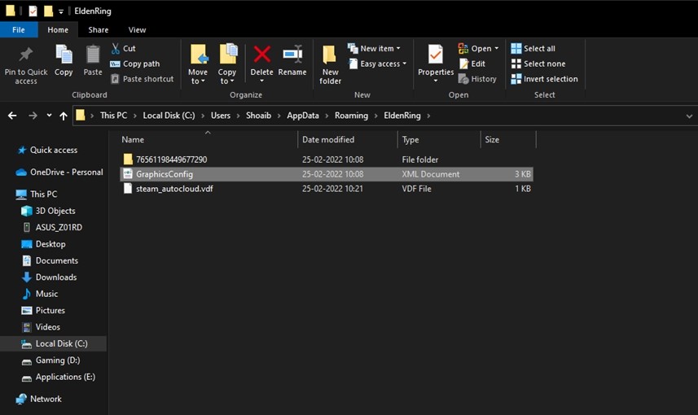Expand the address bar history dropdown
Screen dimensions: 698x415
tap(689, 116)
